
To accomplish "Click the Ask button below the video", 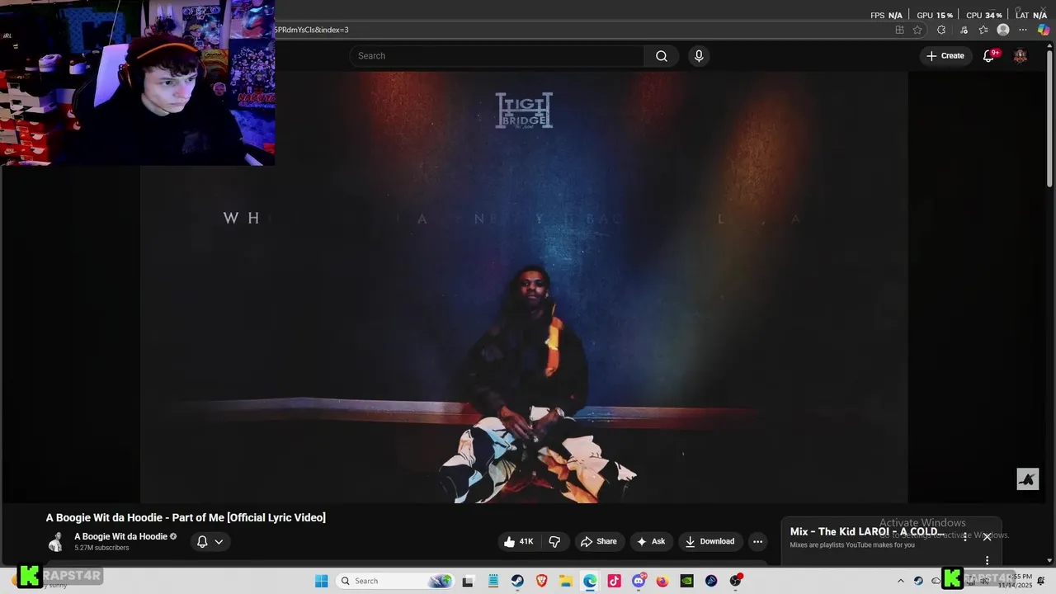I will pyautogui.click(x=651, y=542).
